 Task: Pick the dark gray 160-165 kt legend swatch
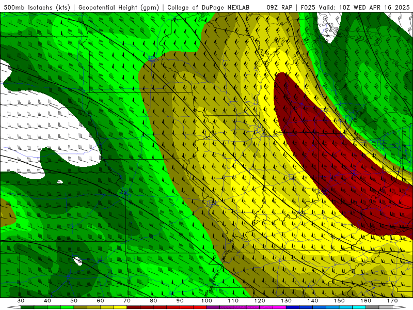pyautogui.click(x=372, y=307)
